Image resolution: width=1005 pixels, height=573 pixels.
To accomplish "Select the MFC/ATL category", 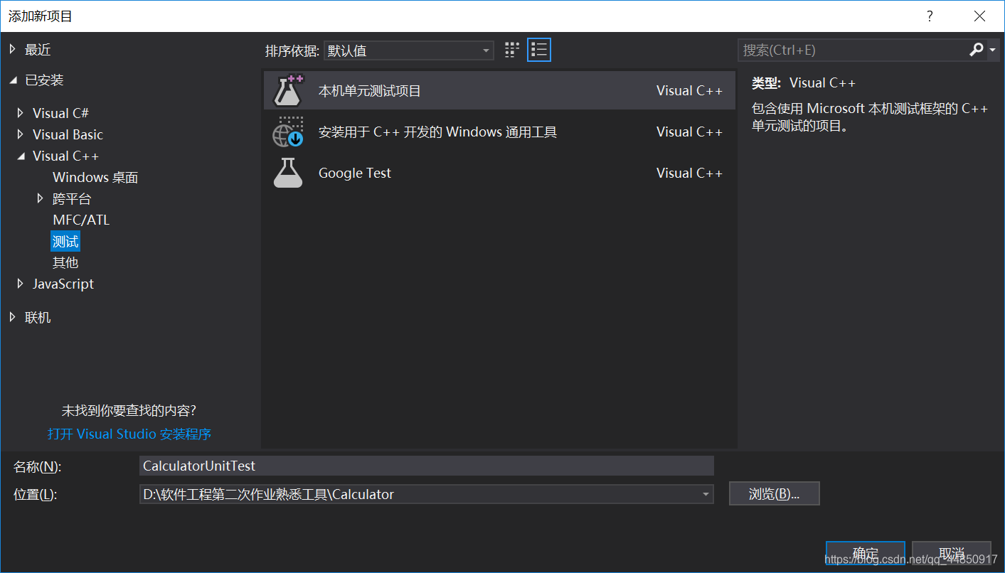I will pos(81,220).
